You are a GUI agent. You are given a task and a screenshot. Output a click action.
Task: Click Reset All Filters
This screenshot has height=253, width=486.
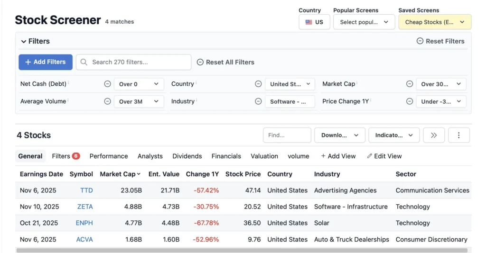tap(225, 62)
